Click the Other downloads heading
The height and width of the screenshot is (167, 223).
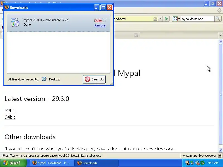coord(30,137)
